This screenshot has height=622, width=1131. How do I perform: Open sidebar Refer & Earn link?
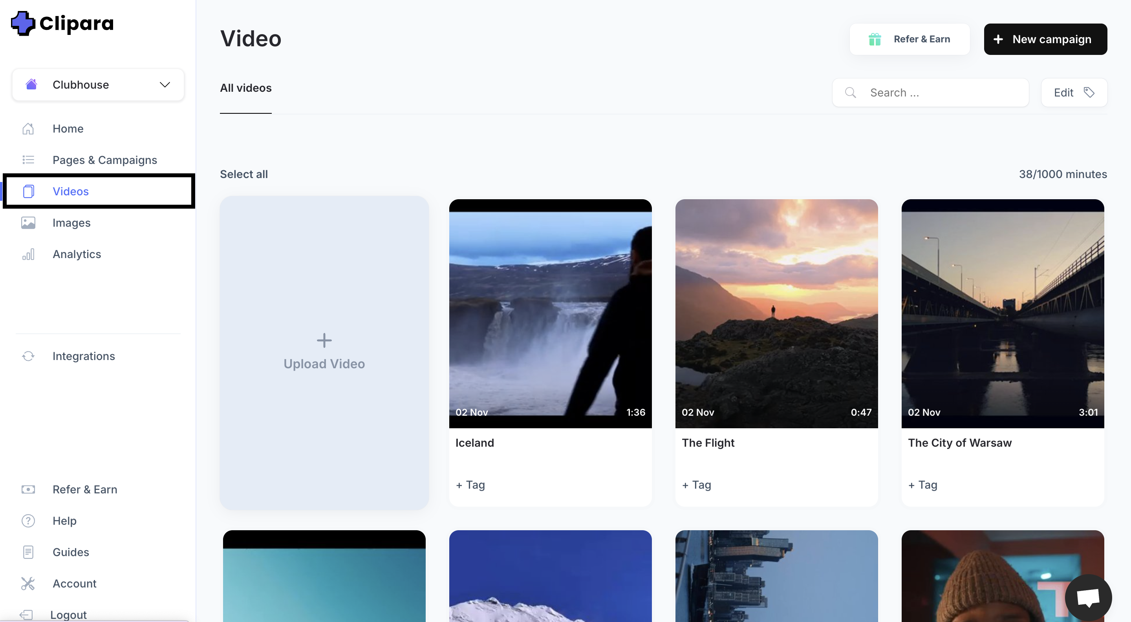(85, 489)
